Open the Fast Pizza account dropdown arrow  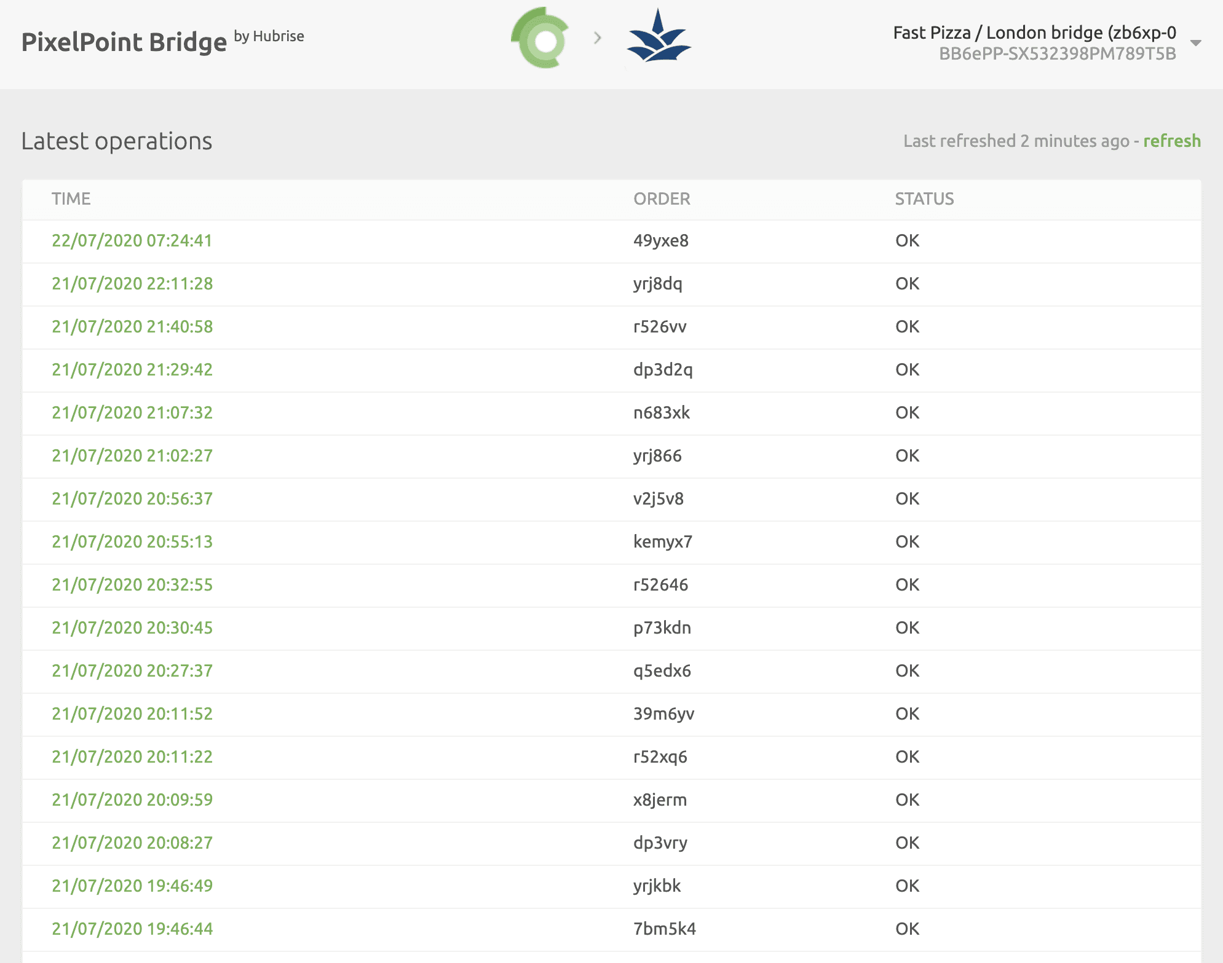pyautogui.click(x=1195, y=43)
